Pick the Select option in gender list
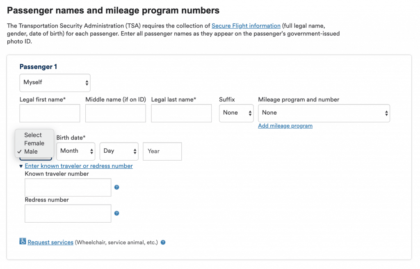The width and height of the screenshot is (420, 269). 33,135
